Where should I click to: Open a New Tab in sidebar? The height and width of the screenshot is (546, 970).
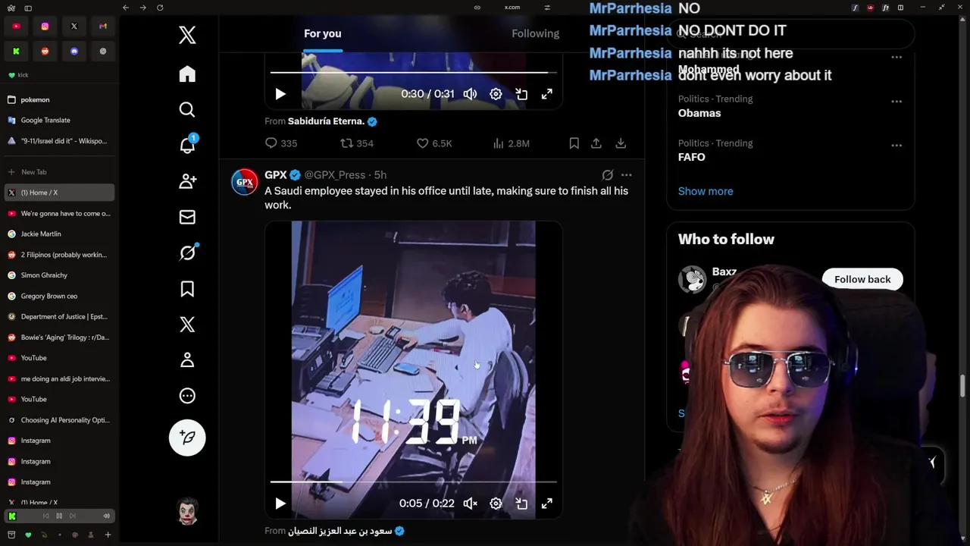click(59, 172)
